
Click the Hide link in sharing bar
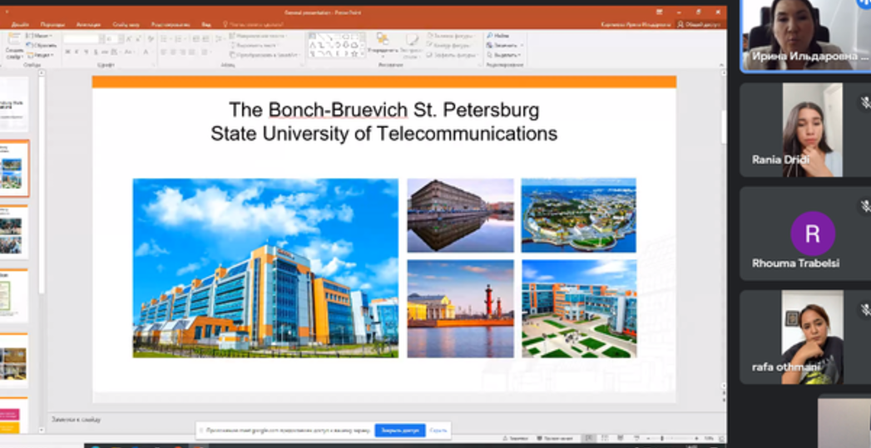438,431
